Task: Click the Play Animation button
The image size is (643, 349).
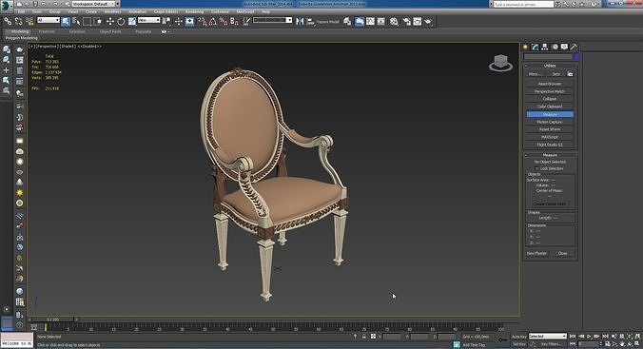Action: 589,337
